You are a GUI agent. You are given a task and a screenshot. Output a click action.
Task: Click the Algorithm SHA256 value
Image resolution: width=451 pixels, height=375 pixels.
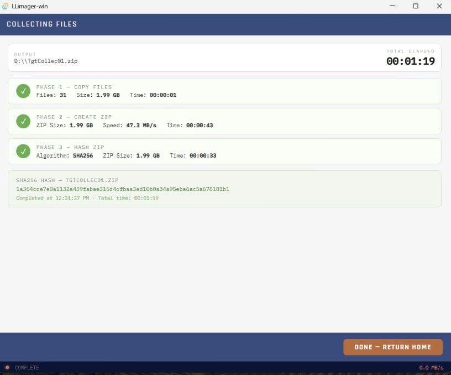(83, 155)
